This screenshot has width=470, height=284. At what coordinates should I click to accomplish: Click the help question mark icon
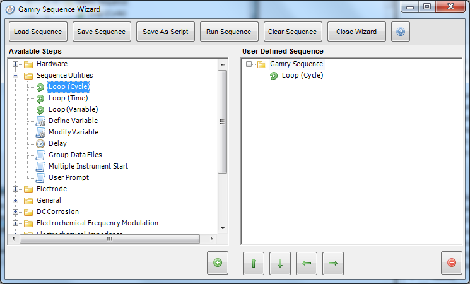click(401, 32)
